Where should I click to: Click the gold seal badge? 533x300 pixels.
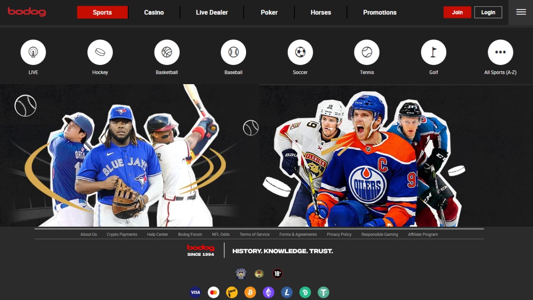coord(259,274)
